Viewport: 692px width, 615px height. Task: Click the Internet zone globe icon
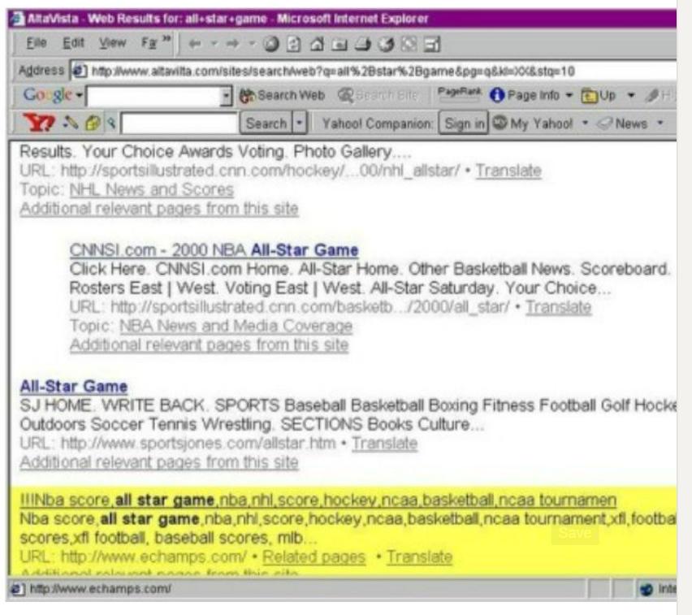[x=646, y=589]
